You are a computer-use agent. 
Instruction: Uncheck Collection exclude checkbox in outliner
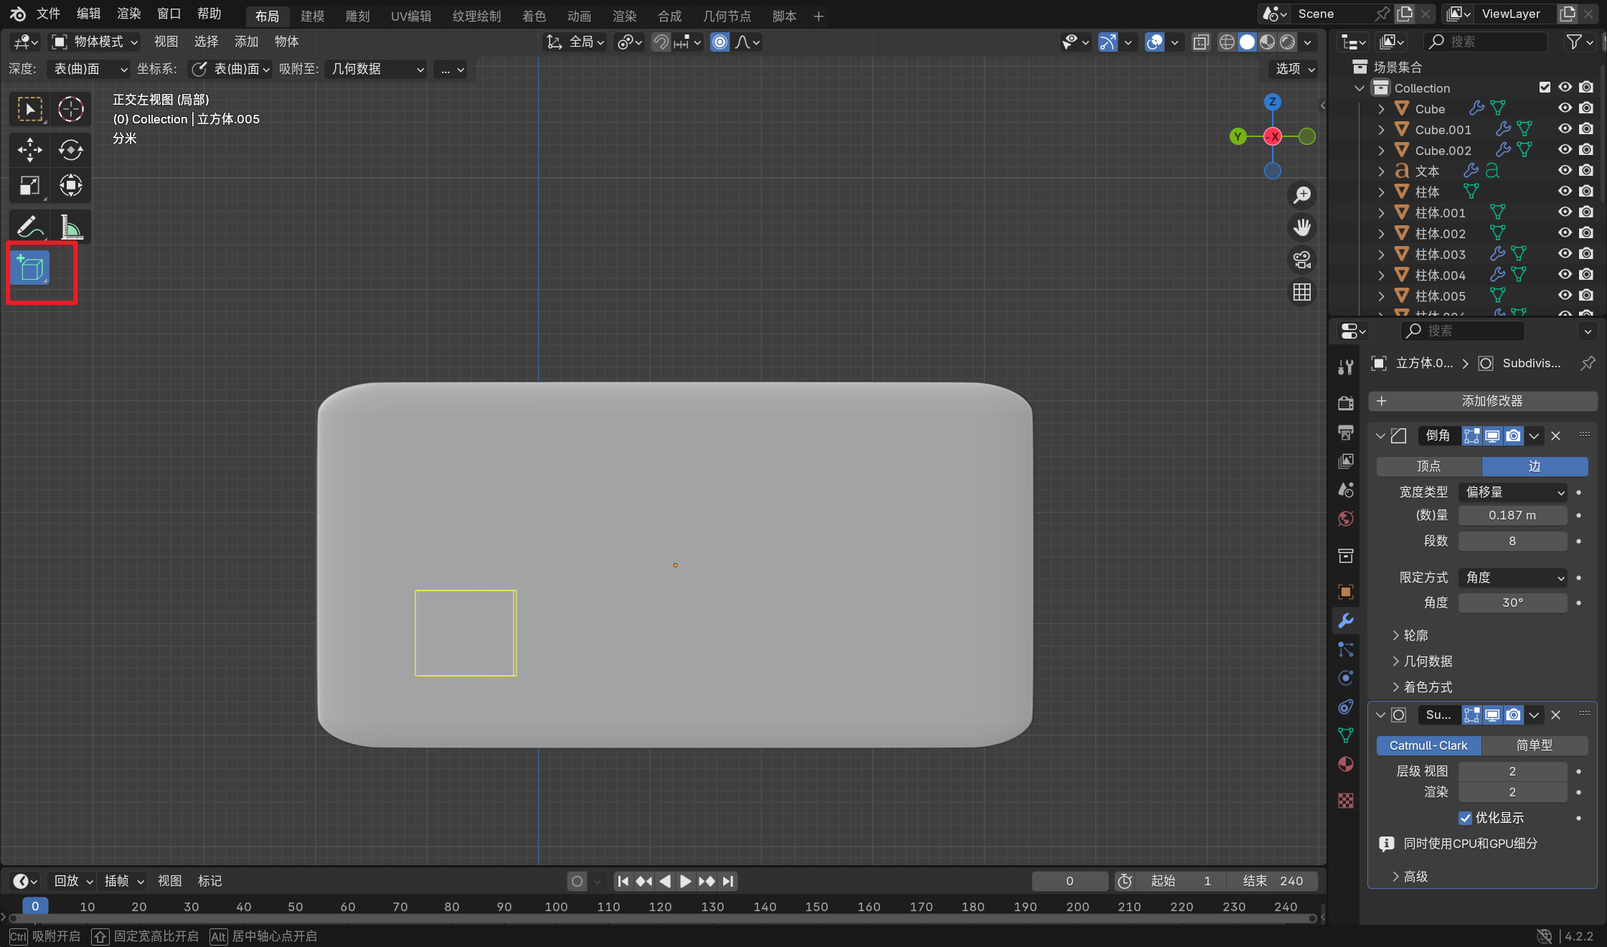(x=1545, y=88)
